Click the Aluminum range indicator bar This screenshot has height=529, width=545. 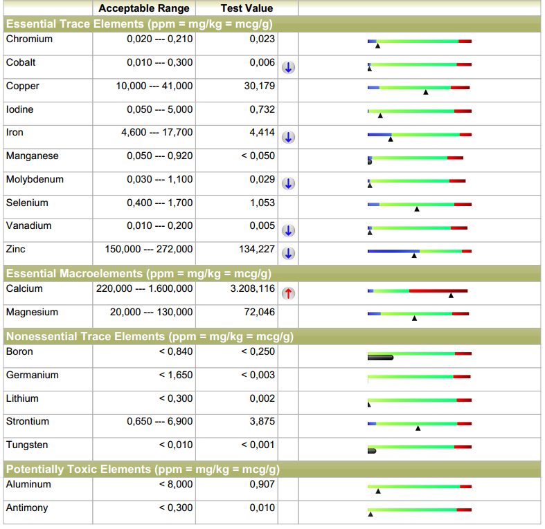tap(420, 487)
